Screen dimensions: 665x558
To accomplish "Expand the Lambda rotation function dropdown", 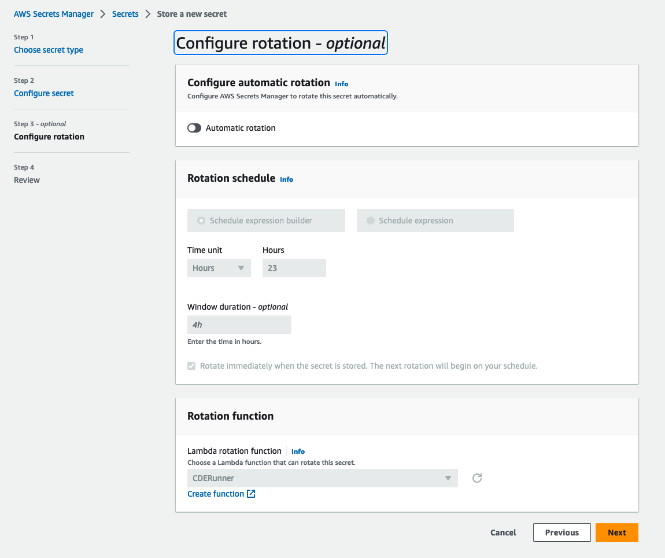I will [x=322, y=478].
